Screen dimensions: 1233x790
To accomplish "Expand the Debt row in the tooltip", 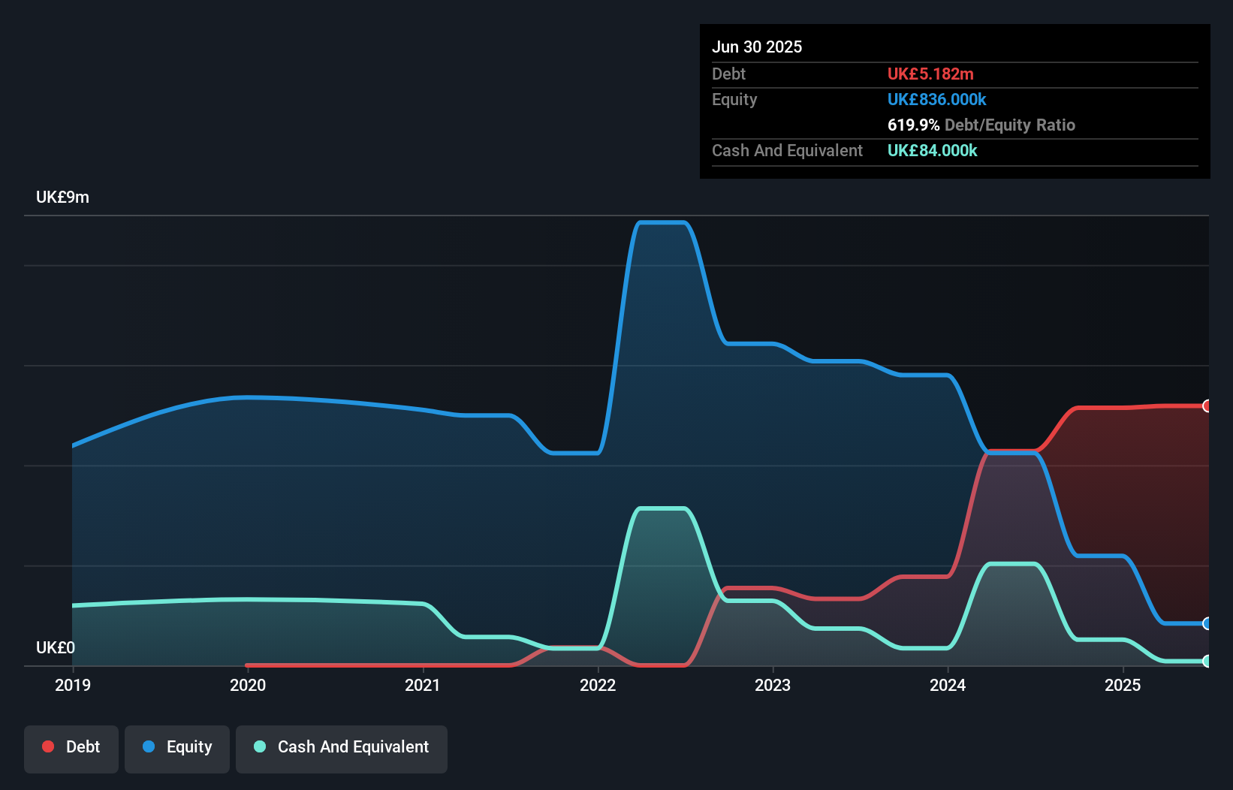I will point(728,74).
